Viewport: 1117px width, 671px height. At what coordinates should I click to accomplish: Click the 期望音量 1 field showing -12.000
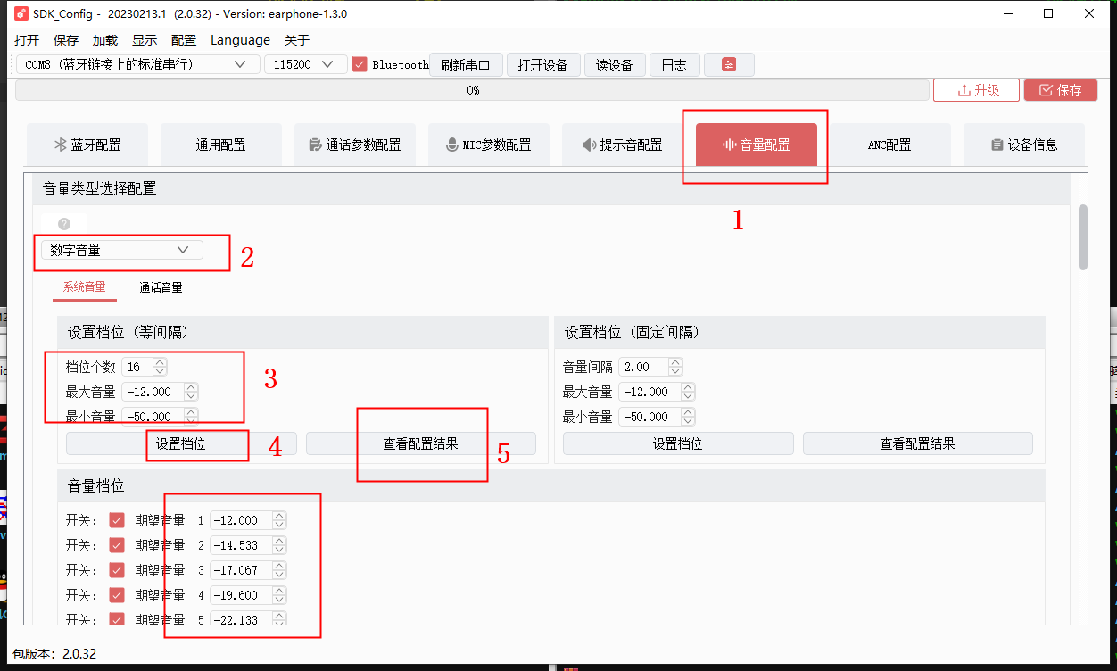248,520
